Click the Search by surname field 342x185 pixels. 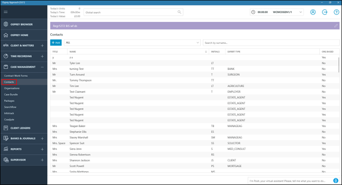click(x=271, y=43)
